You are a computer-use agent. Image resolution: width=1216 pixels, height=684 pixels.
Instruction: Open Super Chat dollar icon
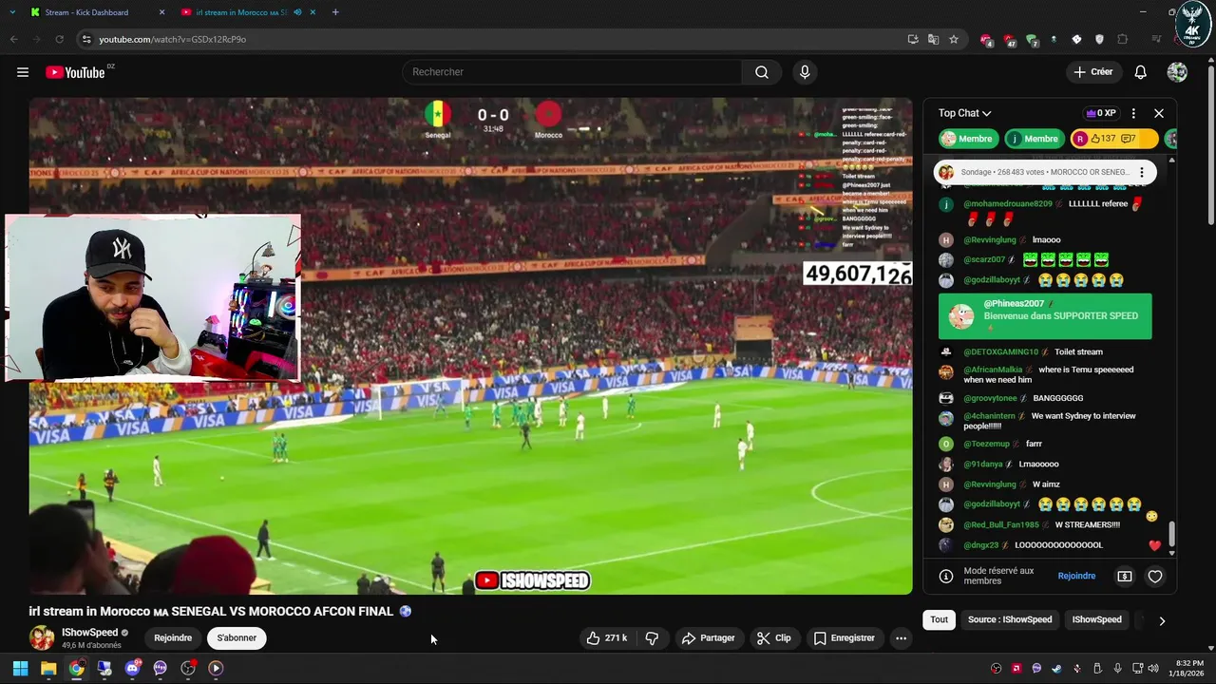point(1125,576)
